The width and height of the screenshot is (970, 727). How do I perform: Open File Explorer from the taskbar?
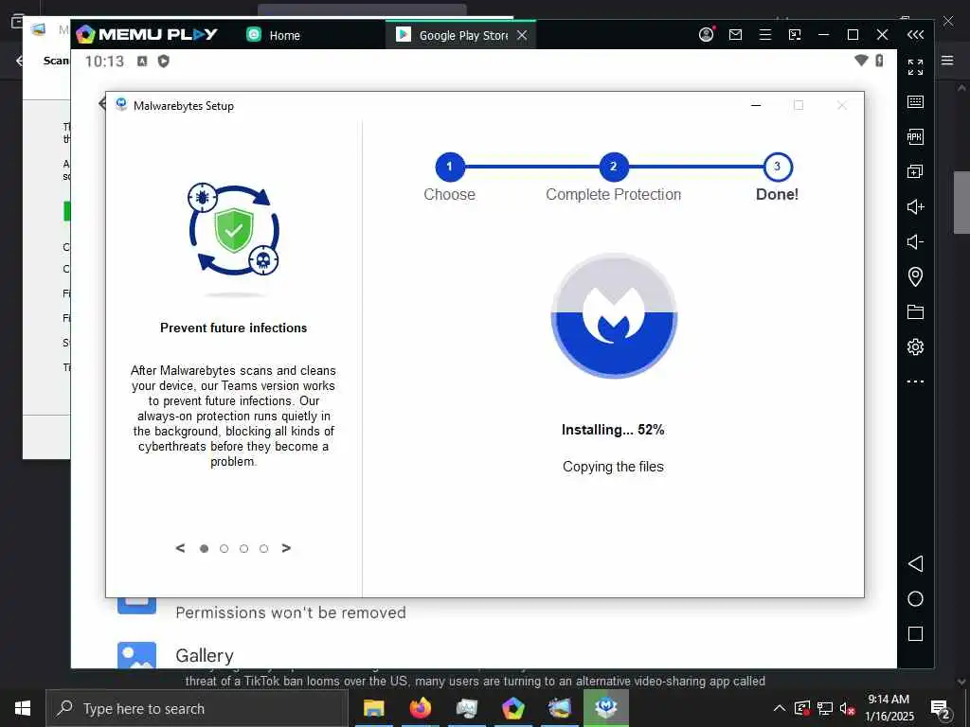pos(373,708)
